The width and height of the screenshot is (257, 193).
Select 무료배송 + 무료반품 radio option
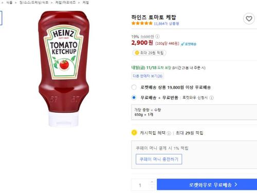click(134, 97)
